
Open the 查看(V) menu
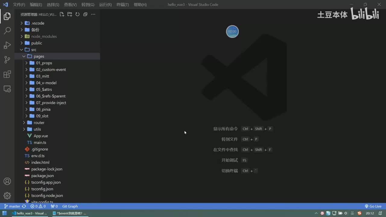(70, 5)
